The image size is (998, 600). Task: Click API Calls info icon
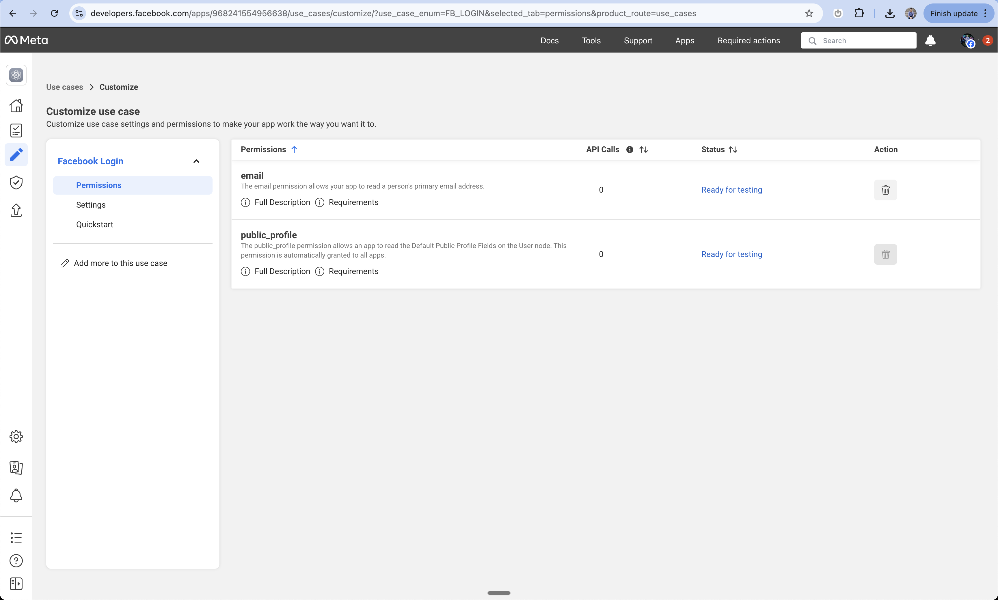[630, 150]
